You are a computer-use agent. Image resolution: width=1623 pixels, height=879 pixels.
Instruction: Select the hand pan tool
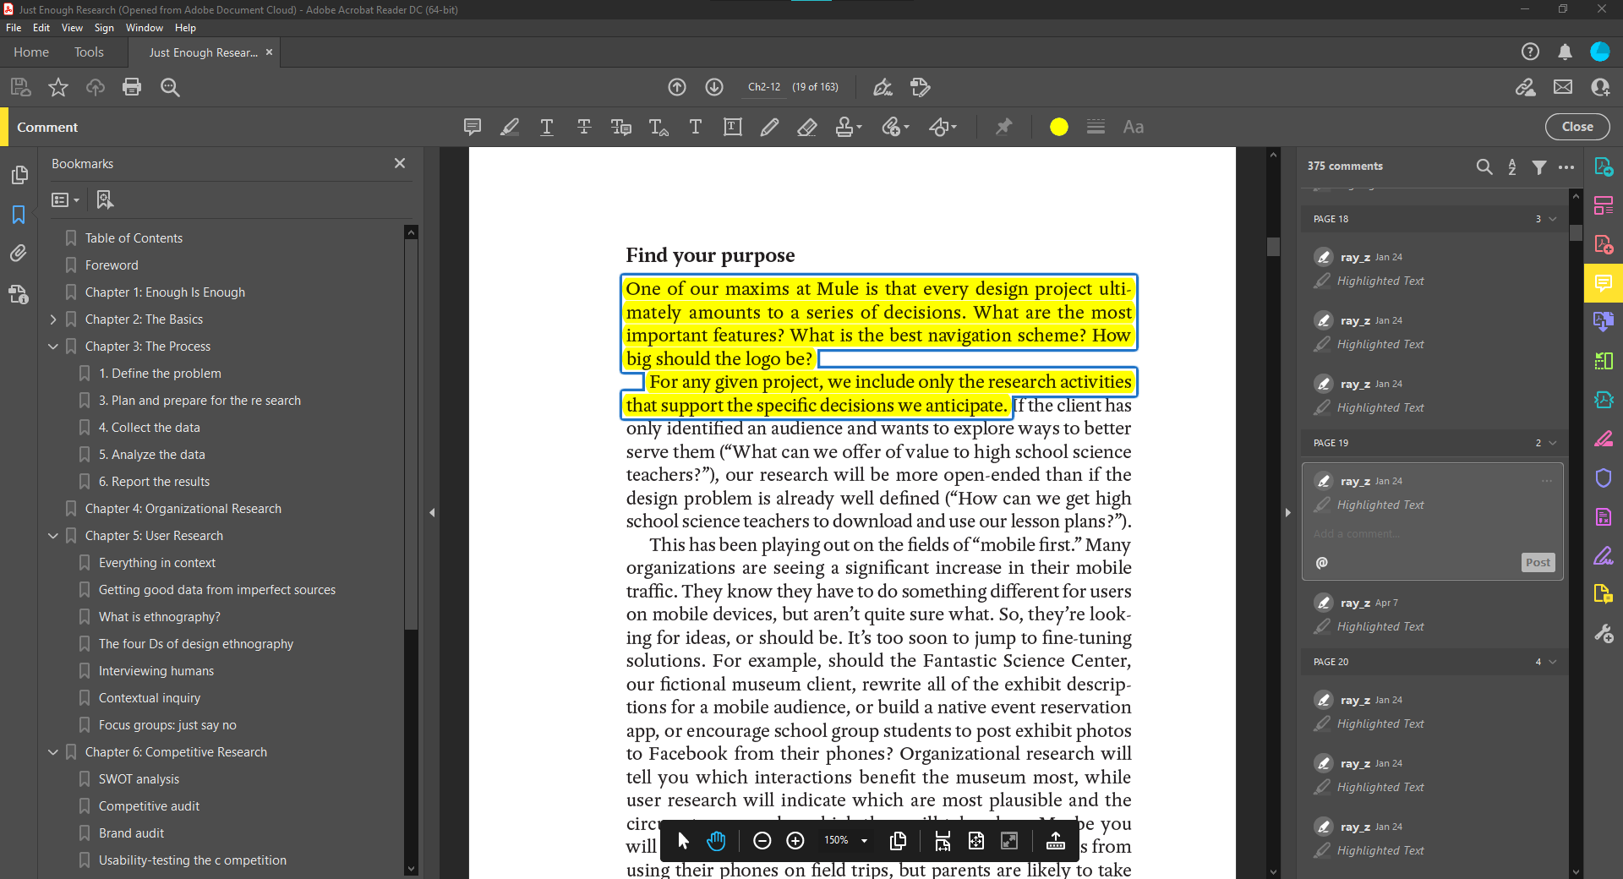(716, 840)
